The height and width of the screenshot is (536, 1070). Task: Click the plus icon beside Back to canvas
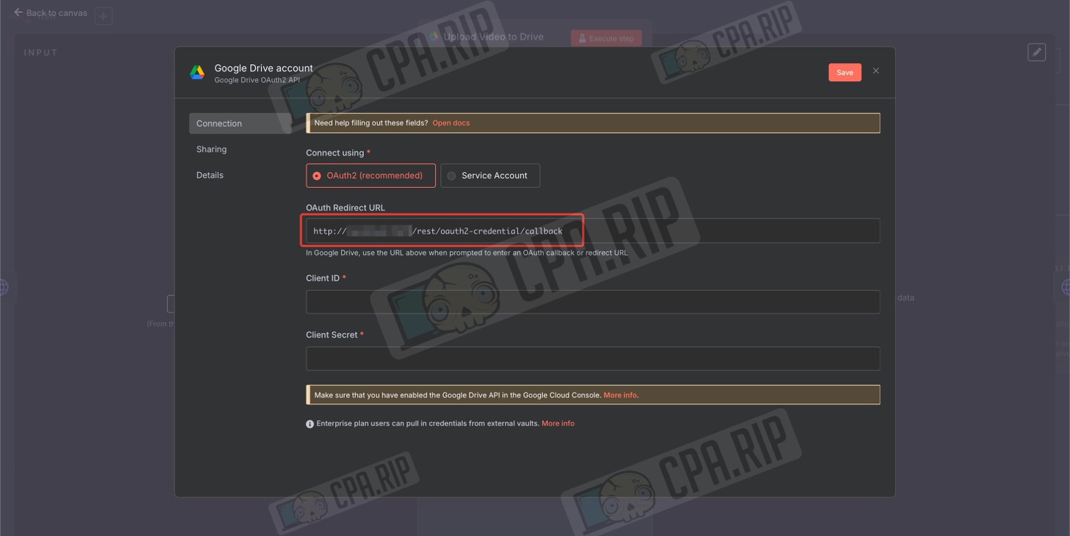(x=103, y=16)
